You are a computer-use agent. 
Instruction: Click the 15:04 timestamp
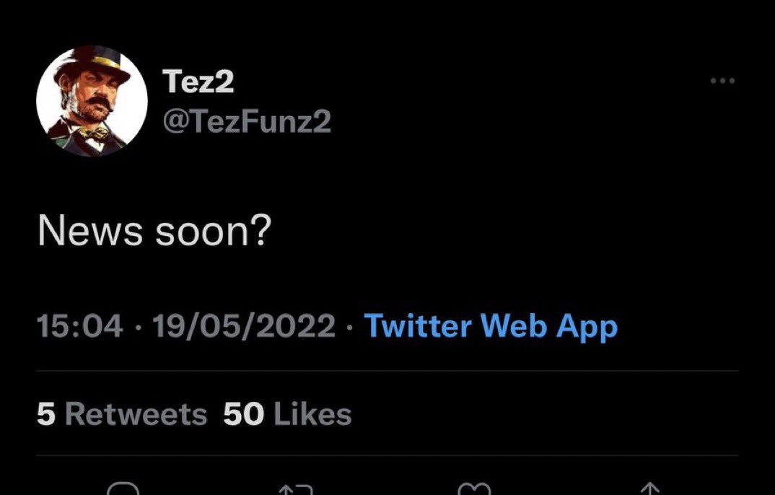[79, 326]
